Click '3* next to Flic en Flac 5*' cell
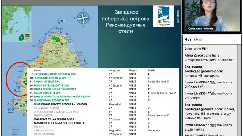 pos(162,93)
